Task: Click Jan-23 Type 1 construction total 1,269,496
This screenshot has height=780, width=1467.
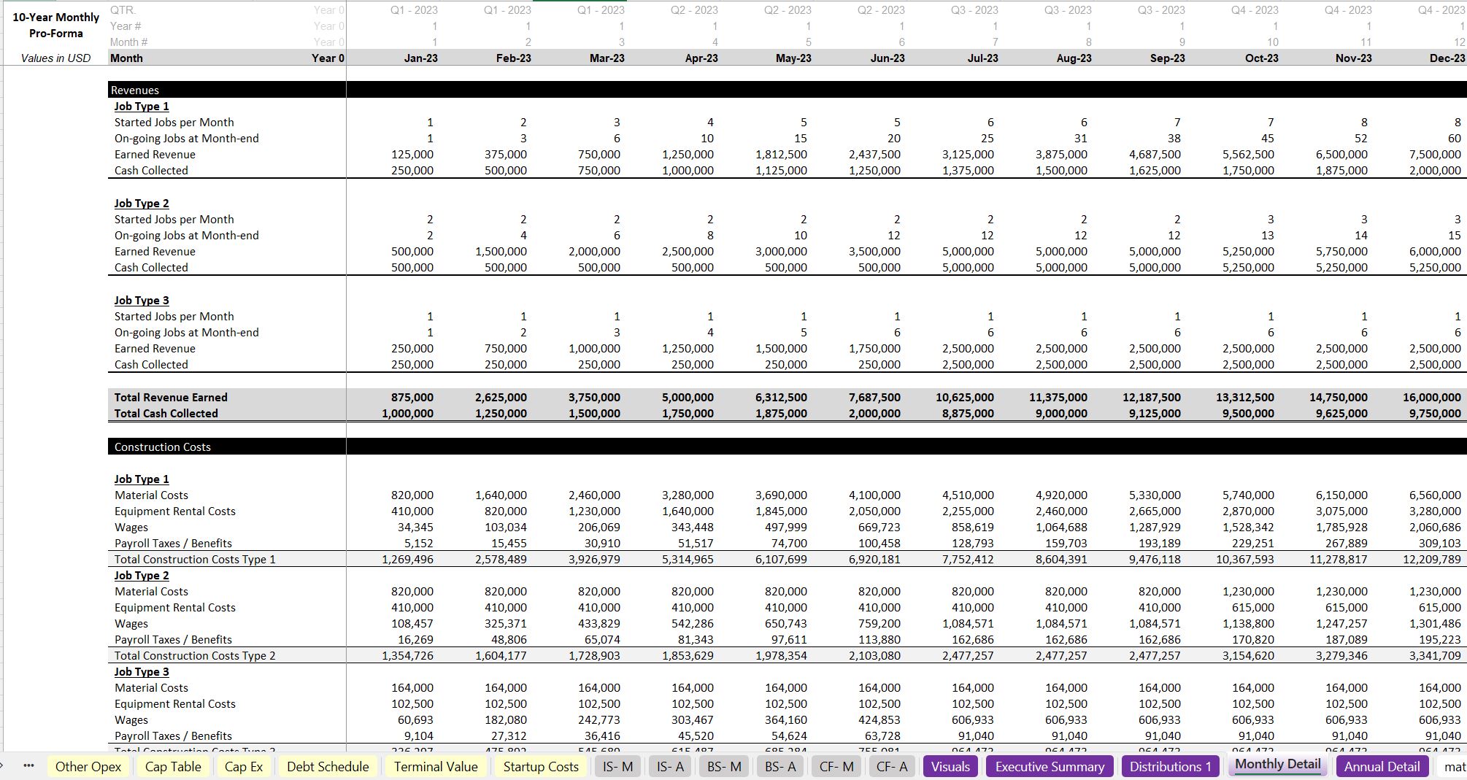Action: coord(407,559)
